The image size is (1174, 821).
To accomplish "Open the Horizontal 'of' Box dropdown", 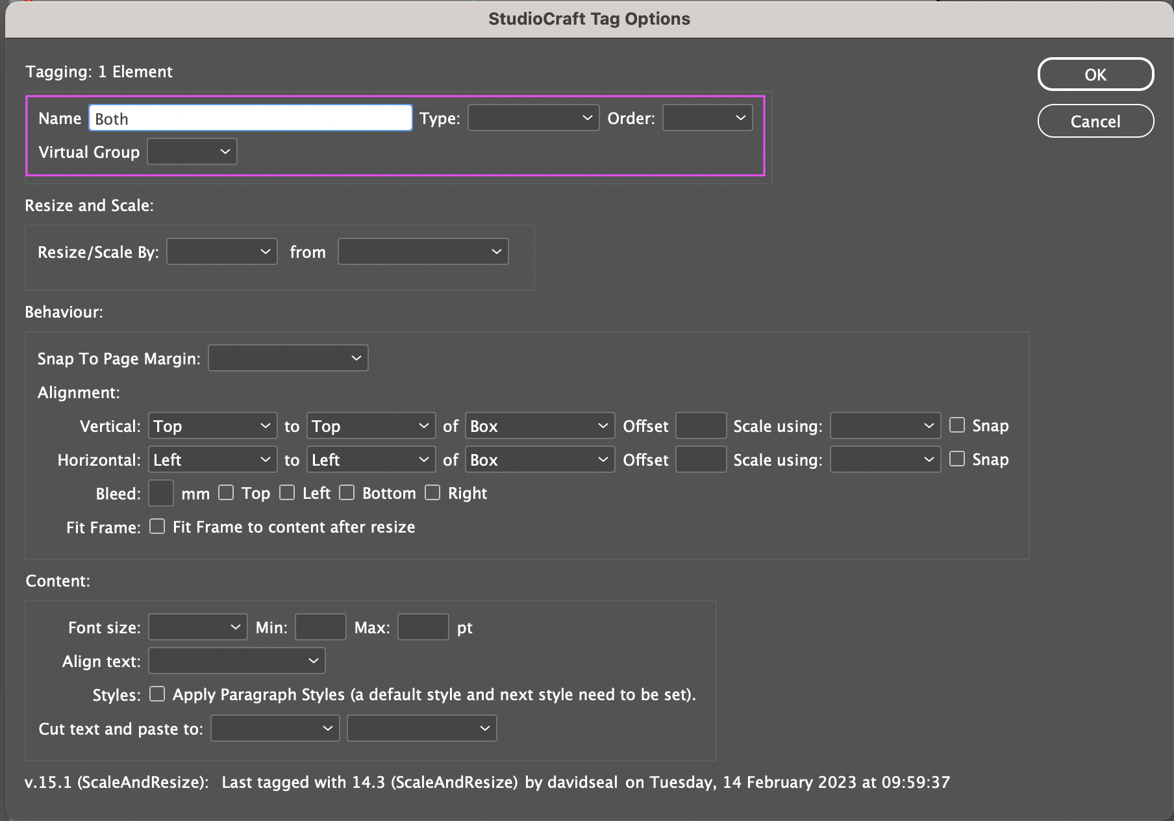I will click(x=540, y=460).
